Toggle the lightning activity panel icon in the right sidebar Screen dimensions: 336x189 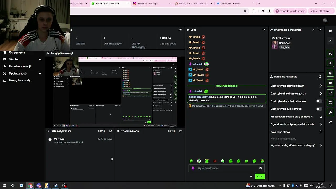tap(330, 64)
